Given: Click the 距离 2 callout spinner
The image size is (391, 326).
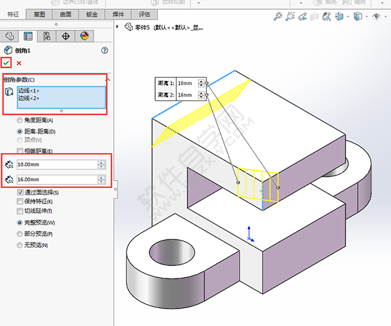Looking at the screenshot, I should [201, 95].
